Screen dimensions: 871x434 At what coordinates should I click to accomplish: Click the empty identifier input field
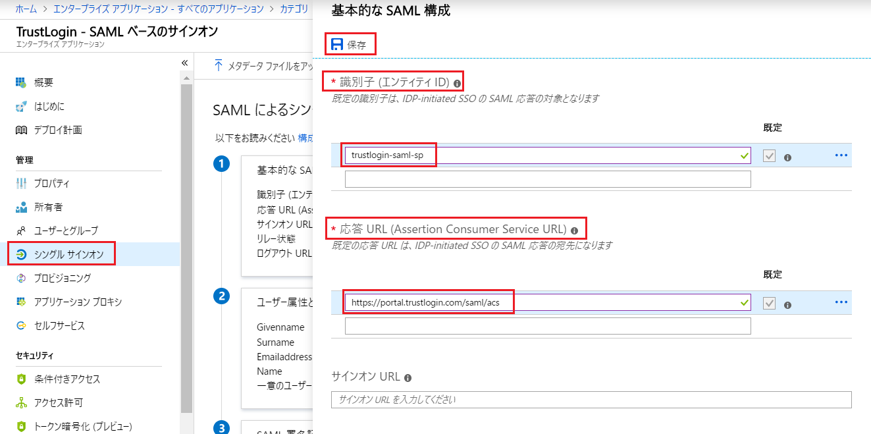click(x=548, y=179)
